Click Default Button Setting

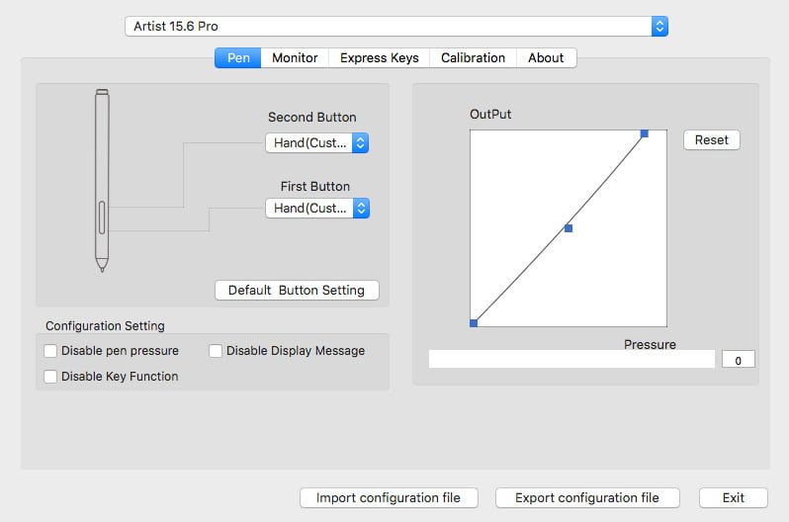pos(297,291)
